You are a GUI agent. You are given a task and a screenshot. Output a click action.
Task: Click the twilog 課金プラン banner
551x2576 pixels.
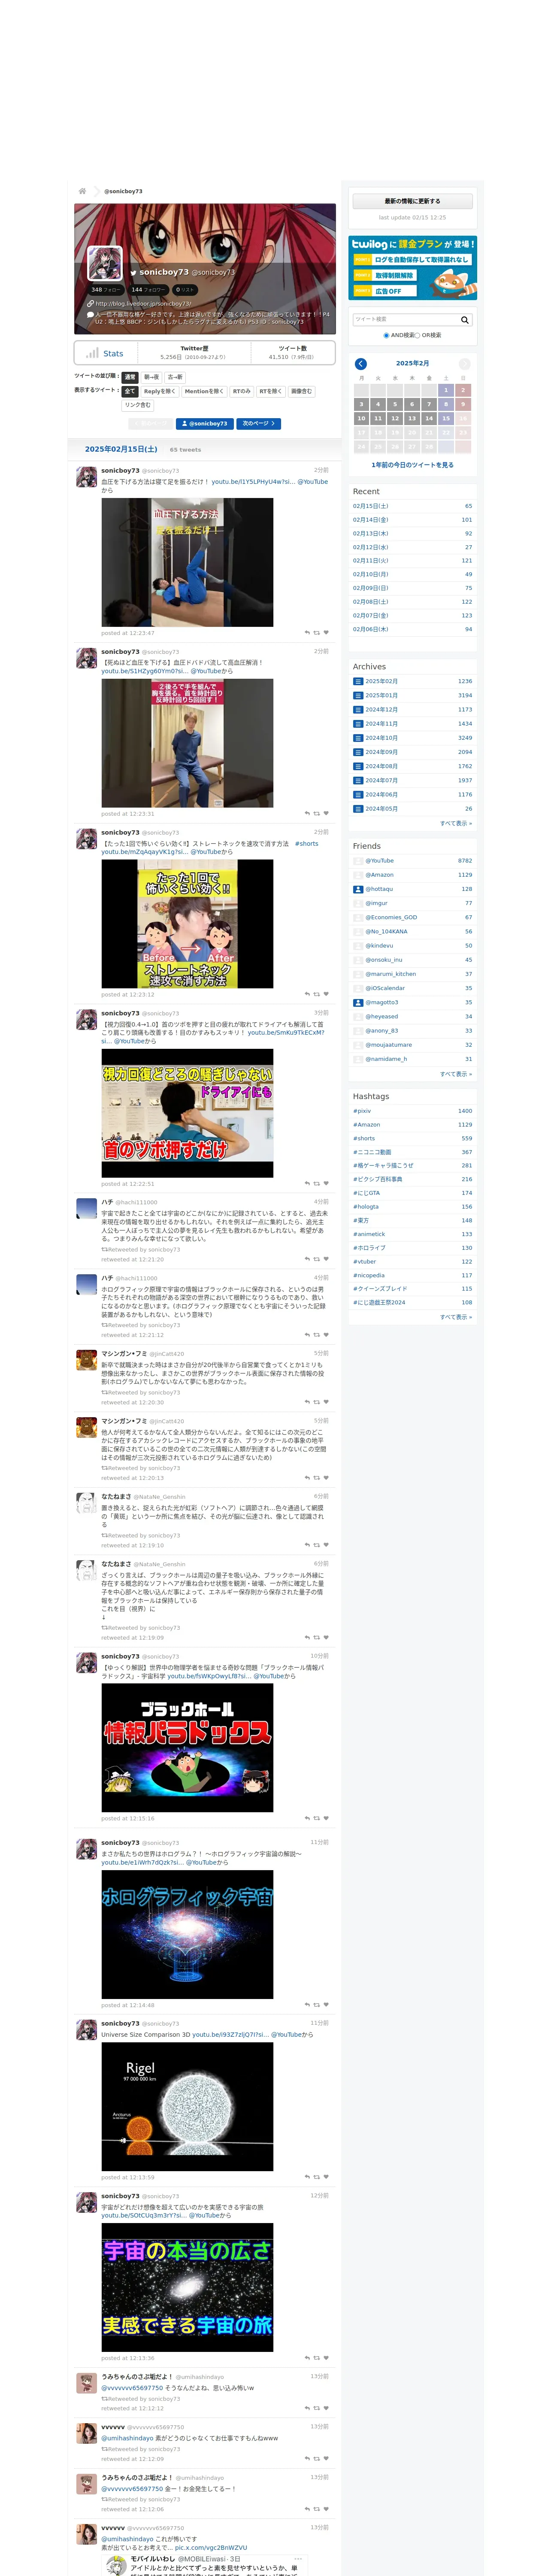[x=412, y=268]
